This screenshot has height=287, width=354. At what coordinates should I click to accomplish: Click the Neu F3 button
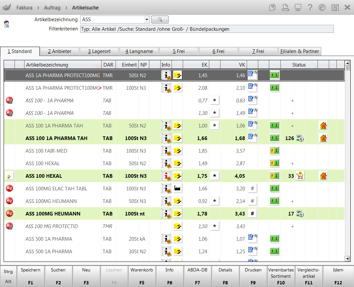coord(86,276)
